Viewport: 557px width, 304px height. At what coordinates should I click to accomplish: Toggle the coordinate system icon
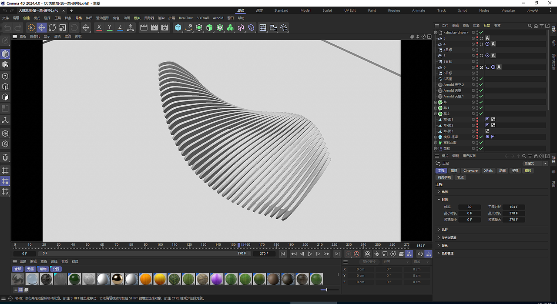[131, 27]
